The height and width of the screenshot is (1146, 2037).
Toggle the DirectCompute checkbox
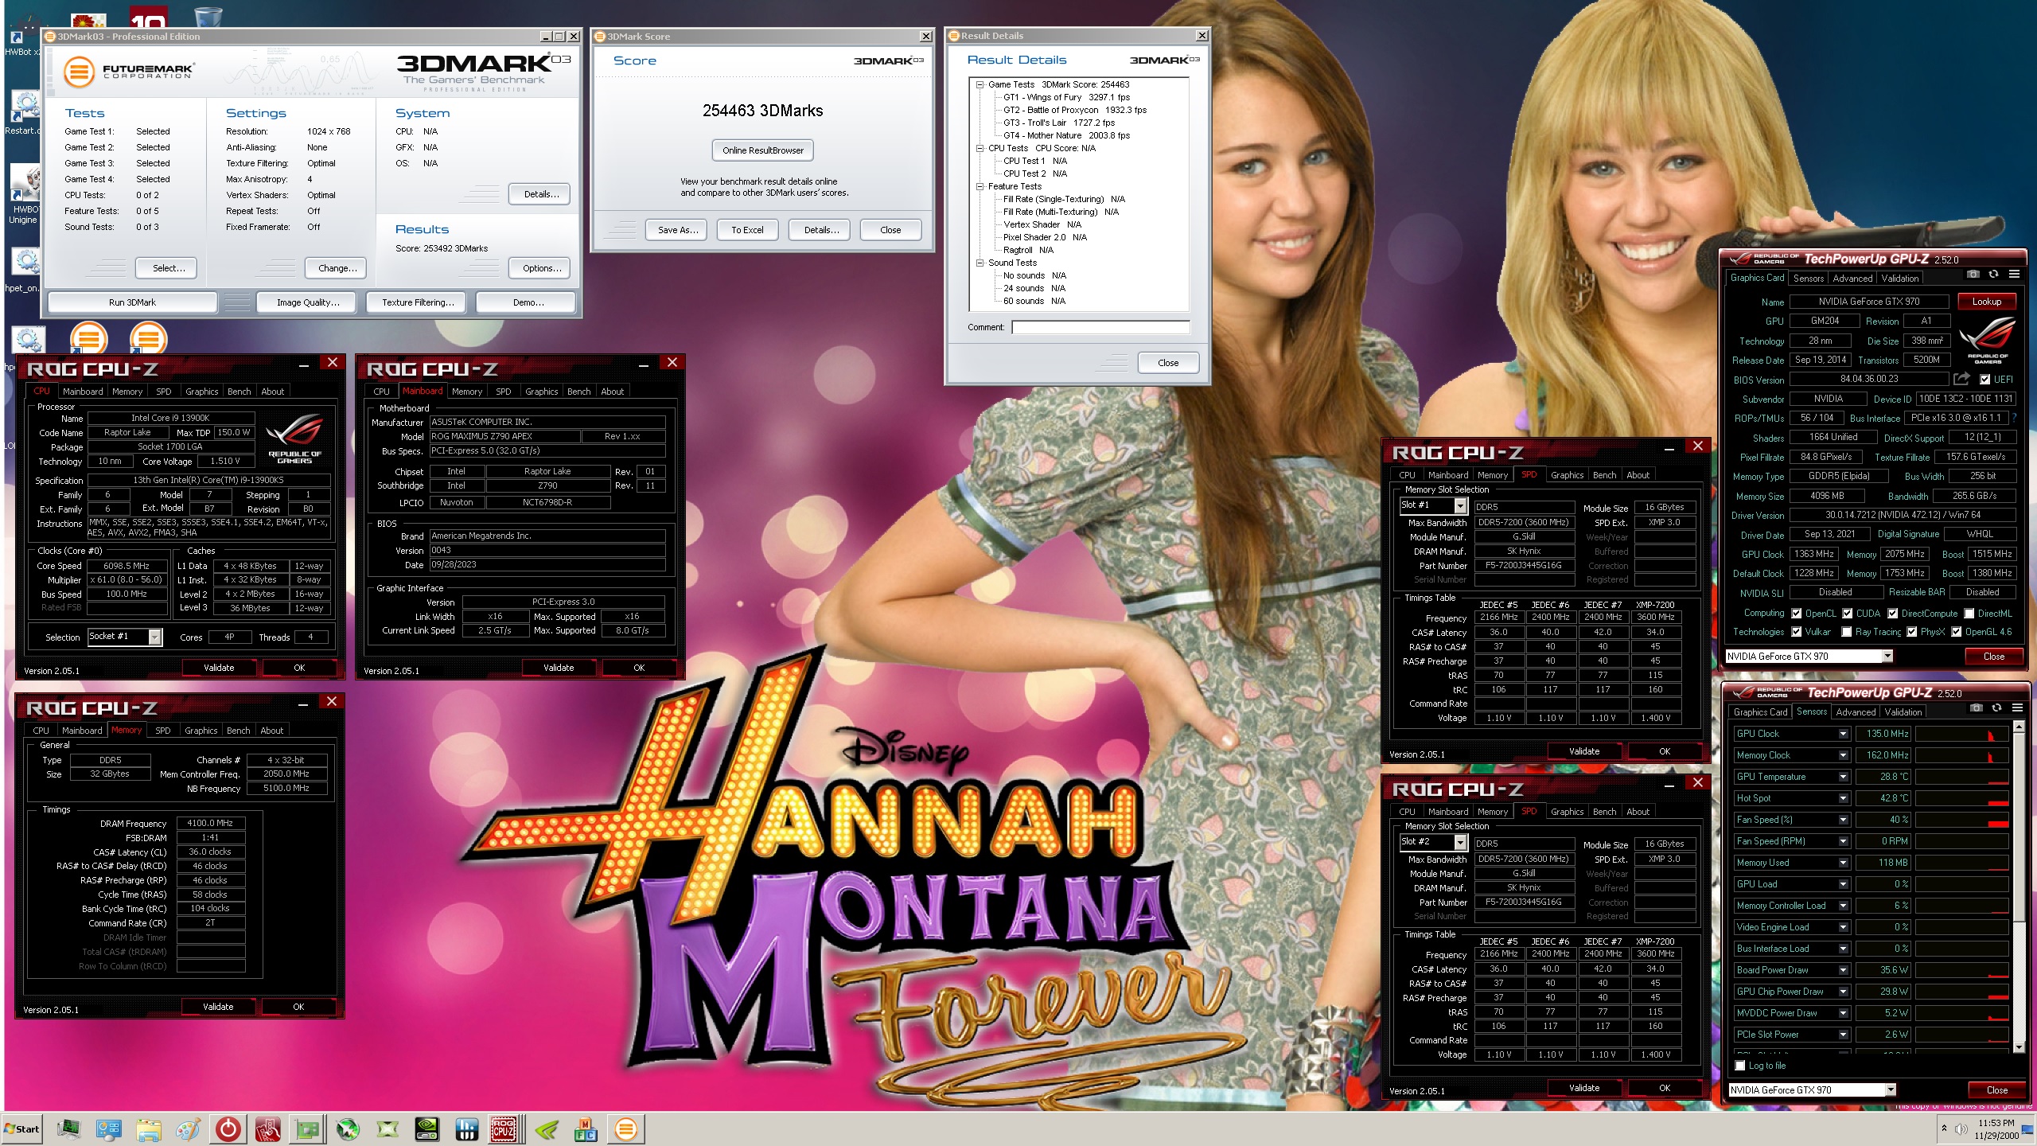tap(1892, 614)
